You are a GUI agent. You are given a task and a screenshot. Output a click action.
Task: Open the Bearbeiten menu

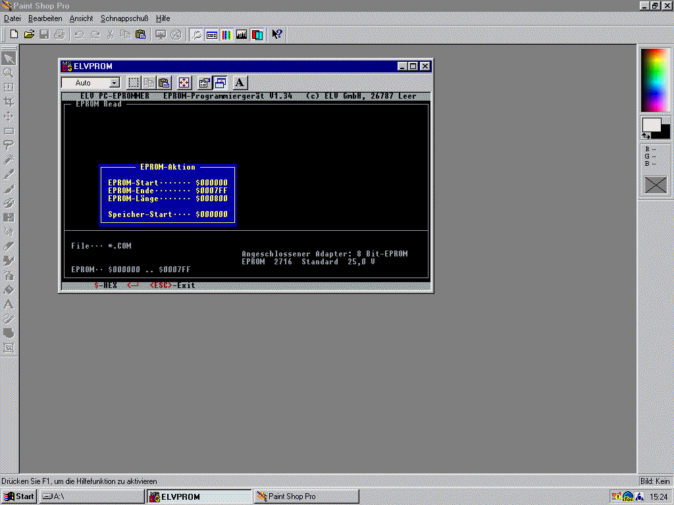tap(45, 18)
